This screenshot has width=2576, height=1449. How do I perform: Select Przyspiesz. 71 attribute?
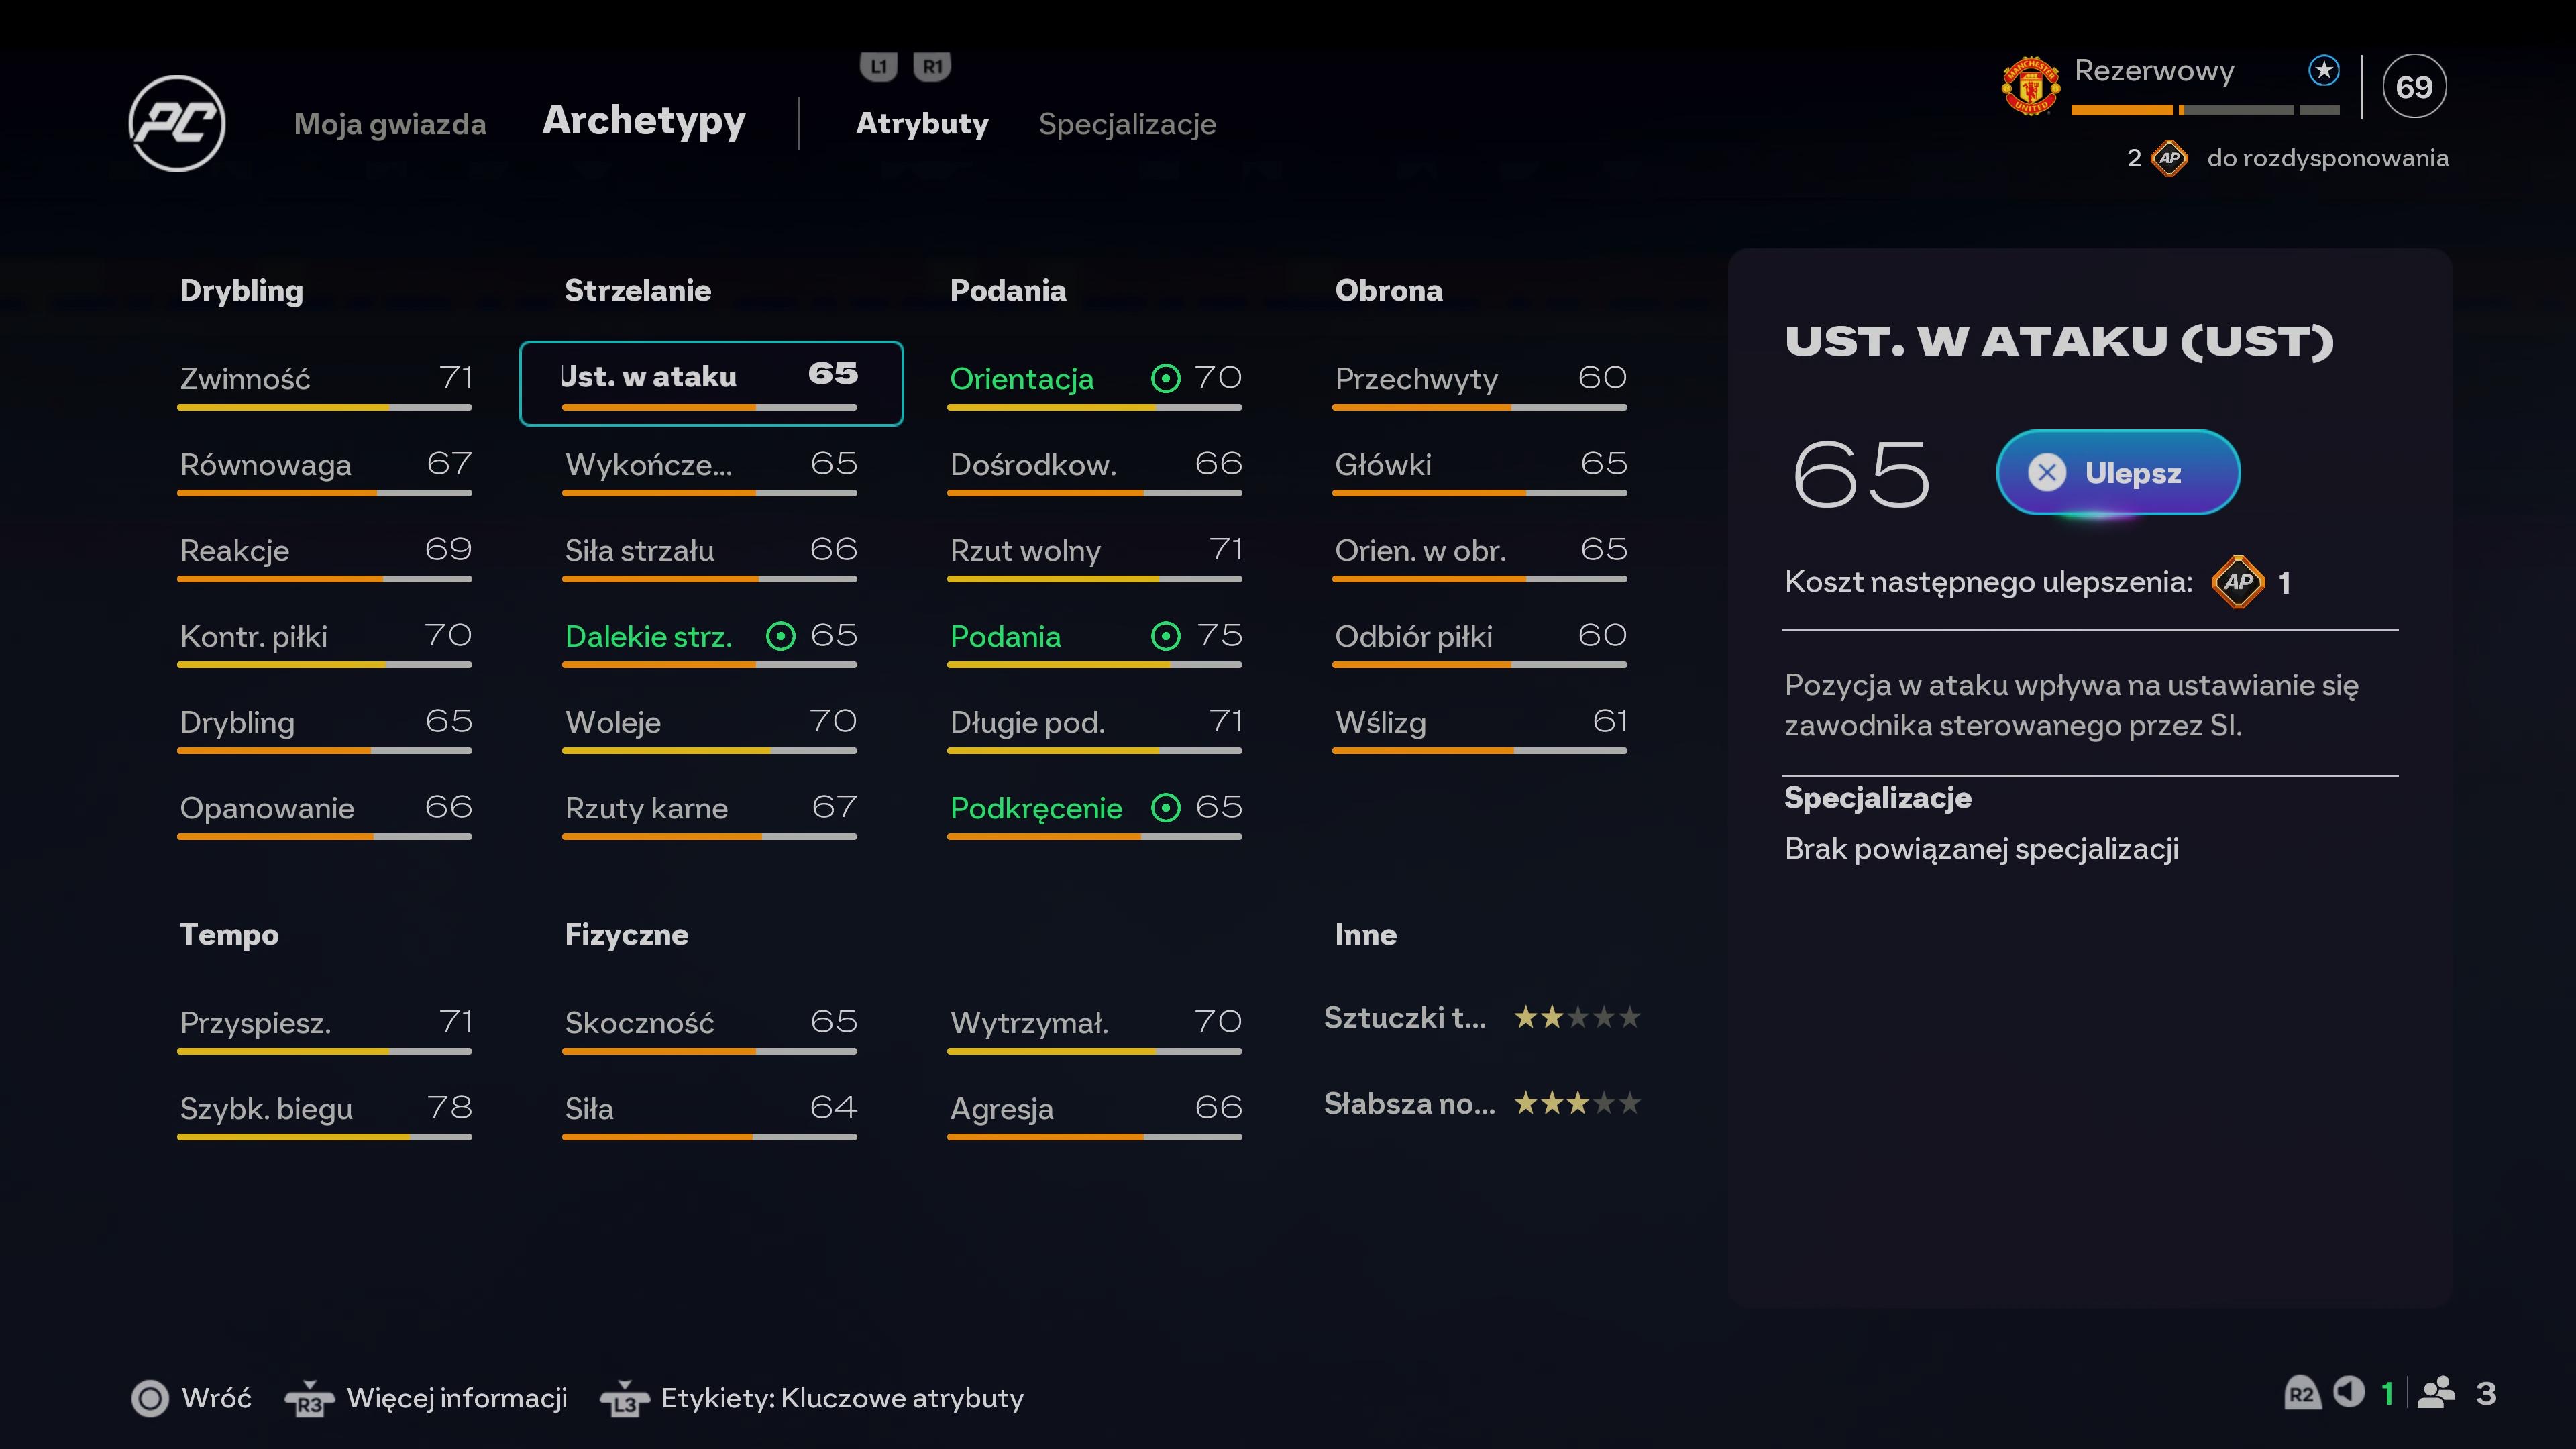tap(325, 1029)
